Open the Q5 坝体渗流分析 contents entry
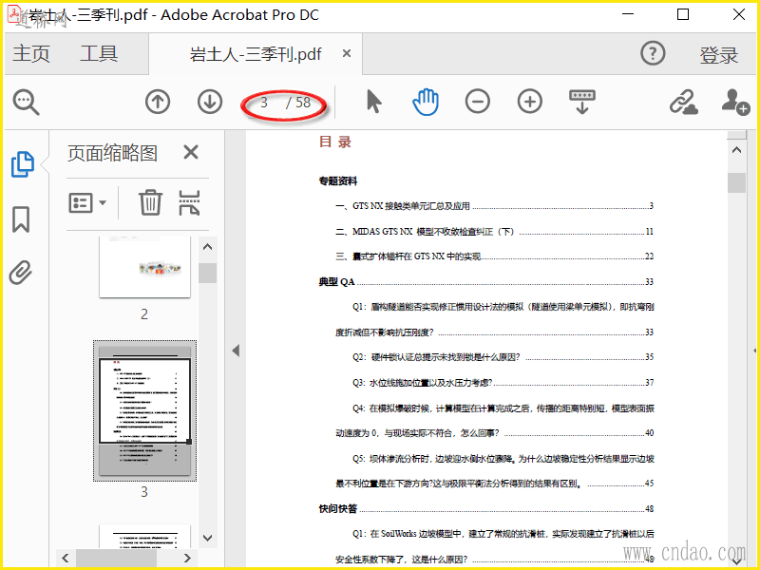Viewport: 760px width, 570px height. [495, 470]
